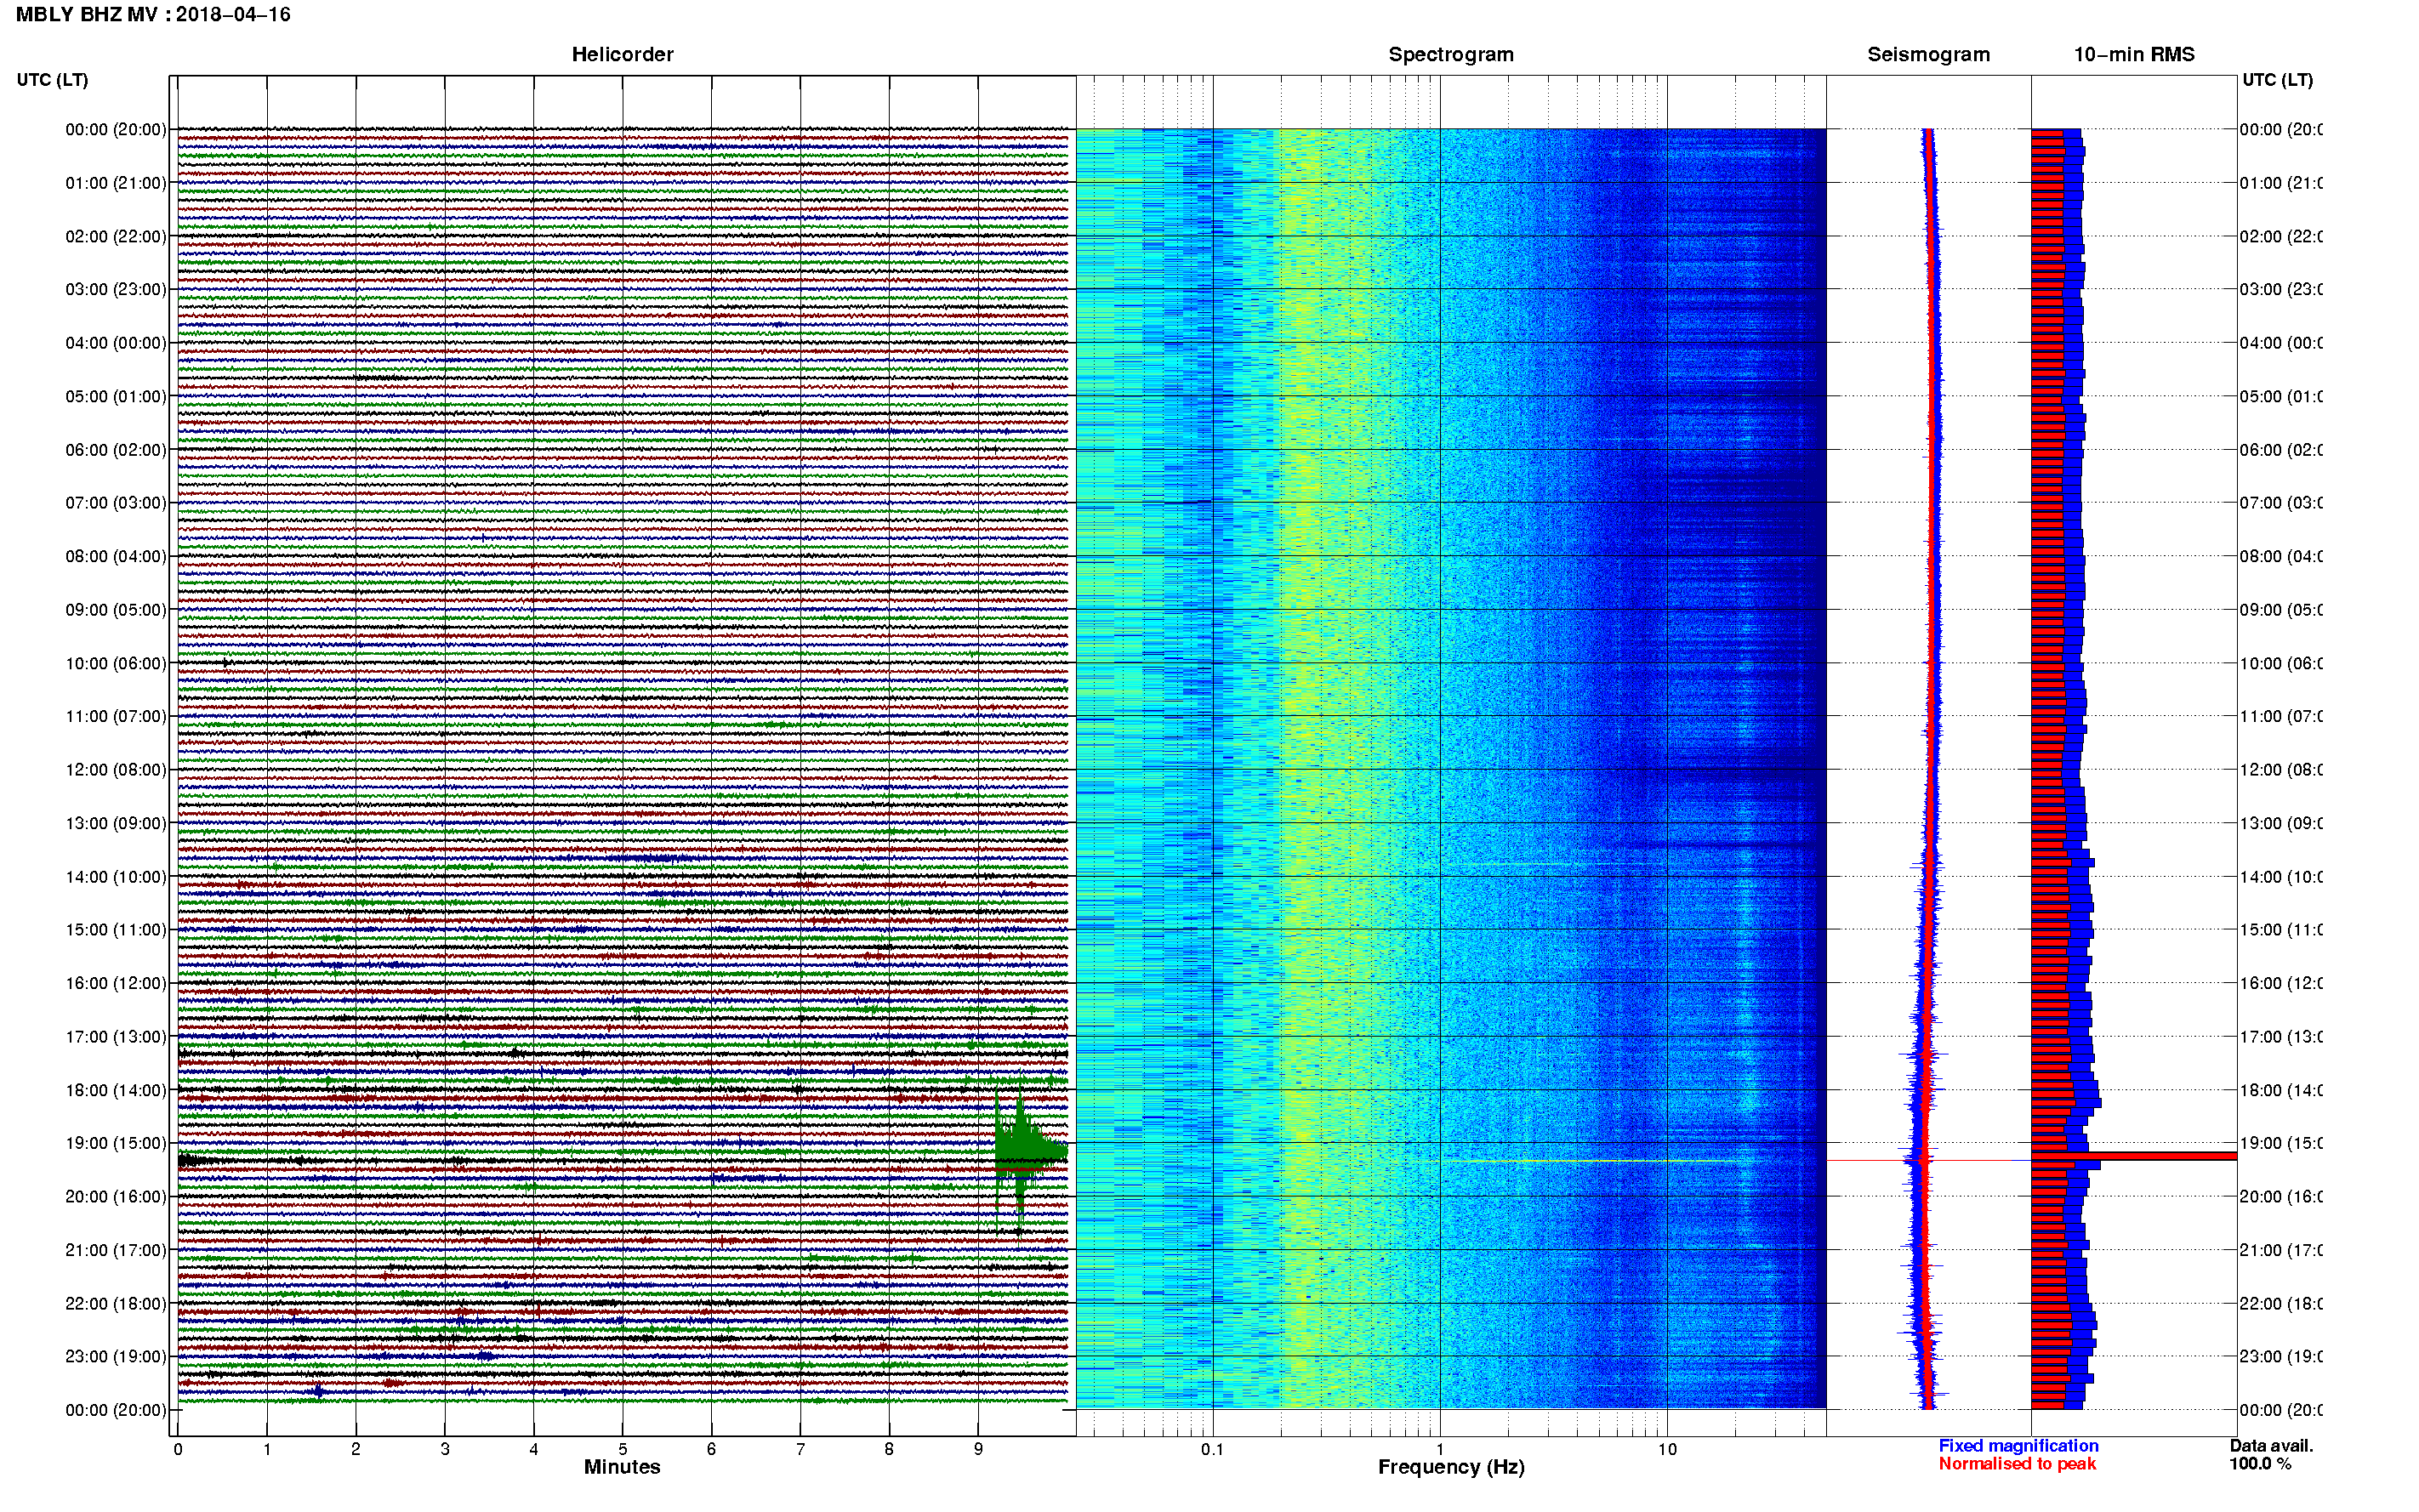Click the '0.1' frequency tick label
Image resolution: width=2419 pixels, height=1512 pixels.
[1212, 1449]
